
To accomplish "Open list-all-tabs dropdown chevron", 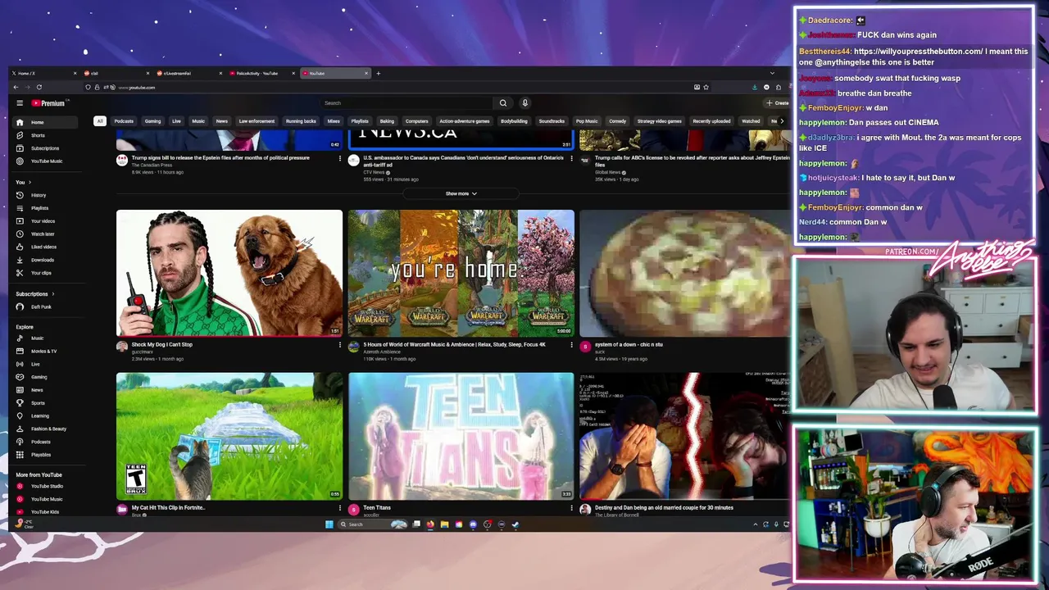I will point(772,74).
